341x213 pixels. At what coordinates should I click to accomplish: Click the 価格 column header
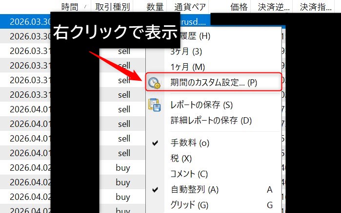click(x=240, y=7)
